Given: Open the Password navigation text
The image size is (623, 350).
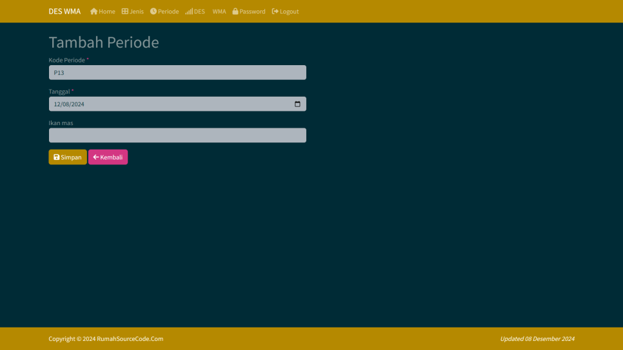Looking at the screenshot, I should click(252, 12).
